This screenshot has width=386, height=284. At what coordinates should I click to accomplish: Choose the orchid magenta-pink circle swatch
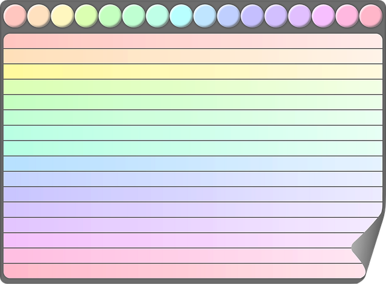pyautogui.click(x=323, y=16)
